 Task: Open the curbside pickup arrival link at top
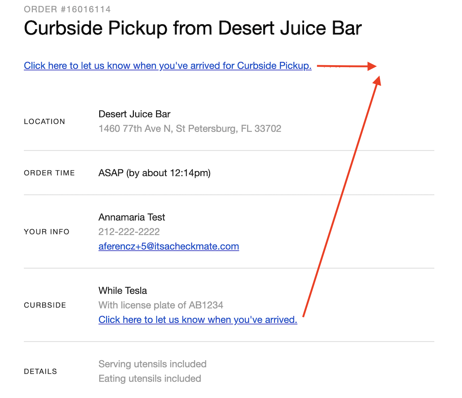168,66
